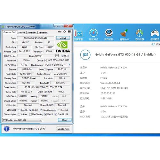Click the Memory Type value GDDR5 (Hynix)
The image size is (160, 160).
click(29, 78)
